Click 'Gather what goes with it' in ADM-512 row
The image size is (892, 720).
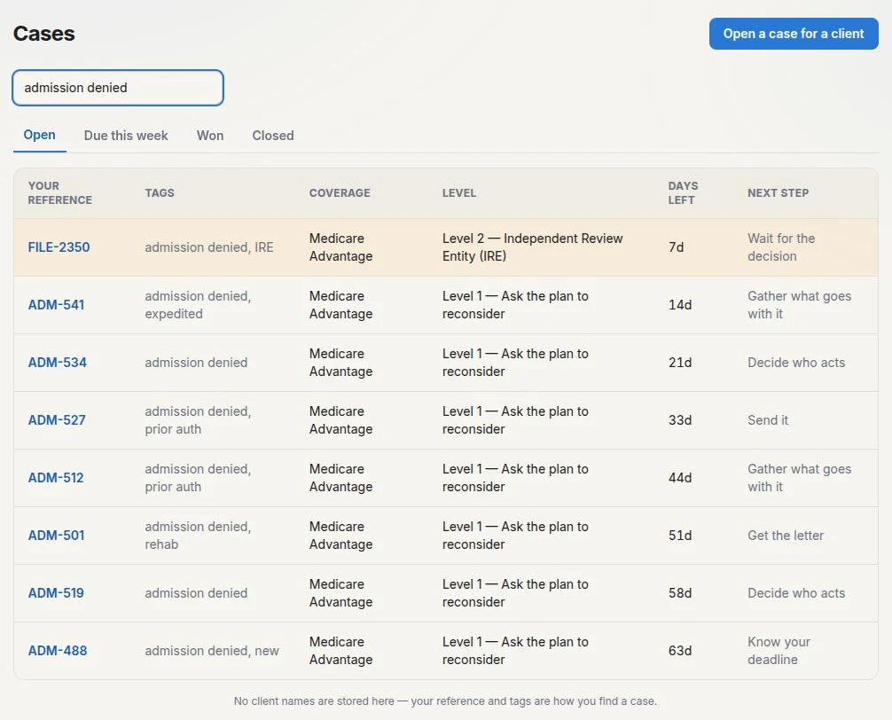coord(799,478)
